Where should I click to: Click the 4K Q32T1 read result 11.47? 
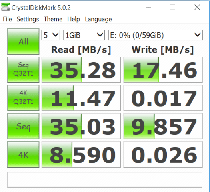(x=81, y=98)
